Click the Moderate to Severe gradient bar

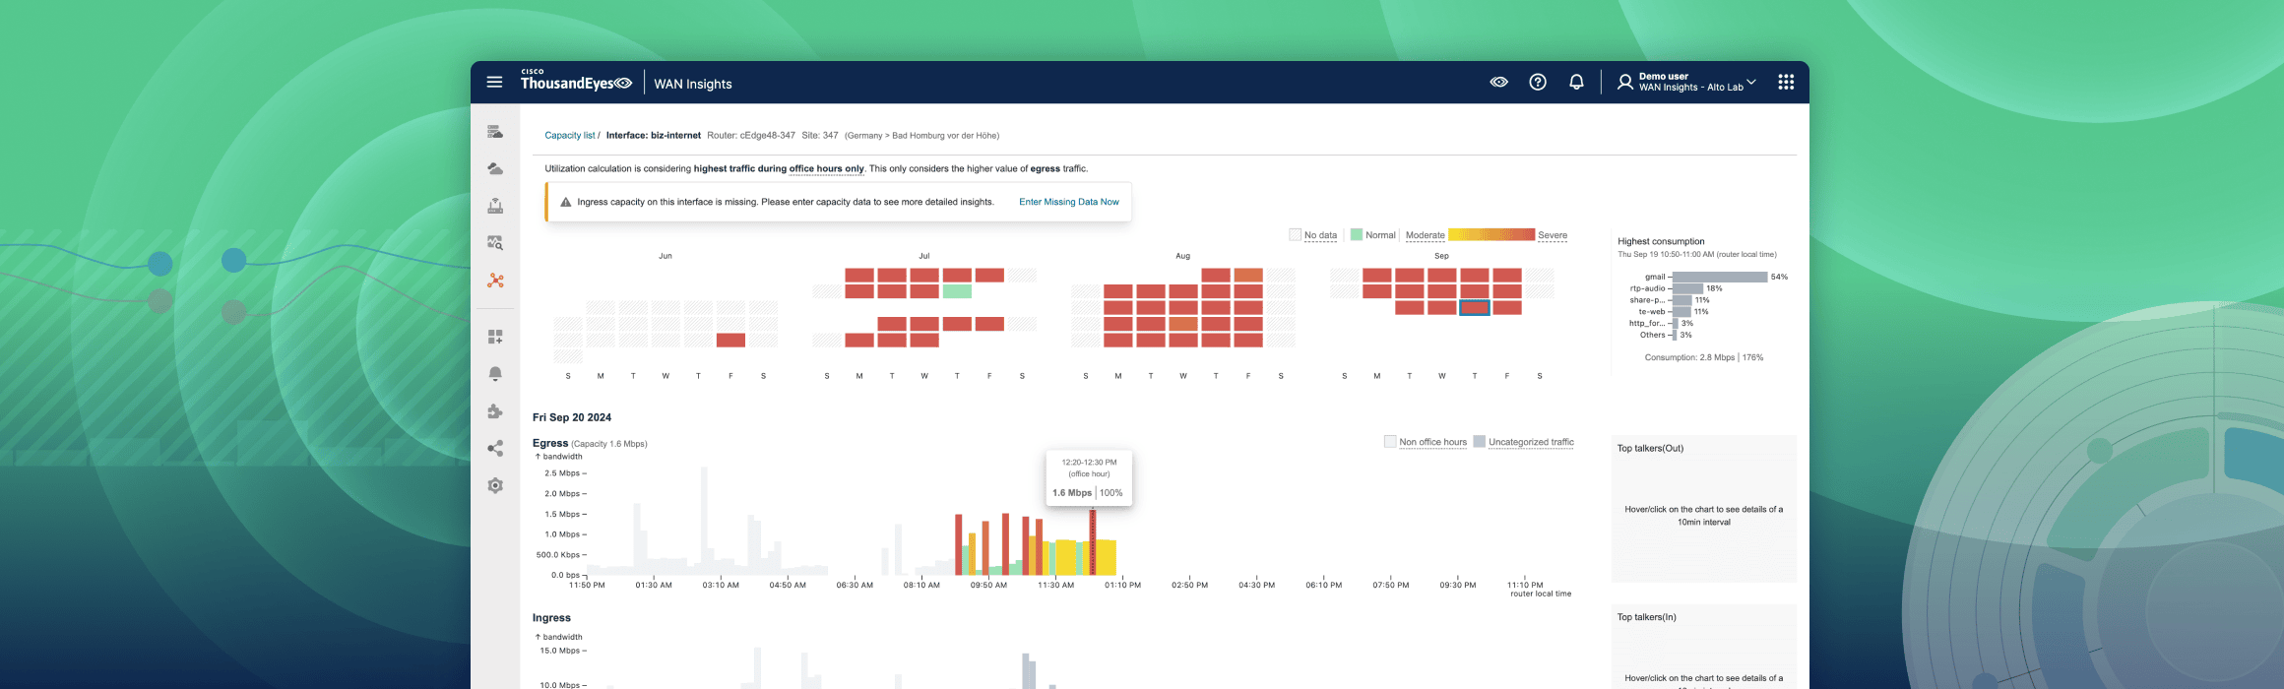(1491, 235)
